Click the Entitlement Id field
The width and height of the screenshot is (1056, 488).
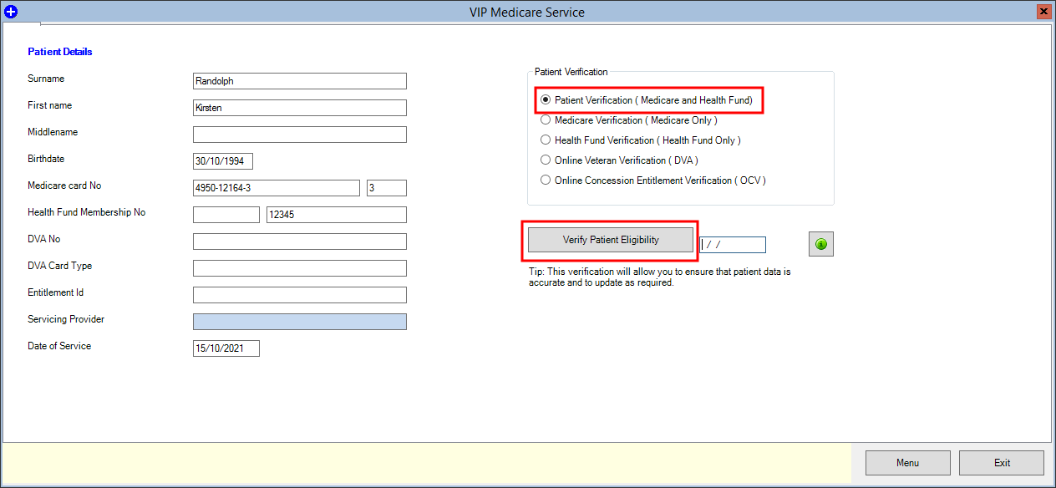coord(300,295)
